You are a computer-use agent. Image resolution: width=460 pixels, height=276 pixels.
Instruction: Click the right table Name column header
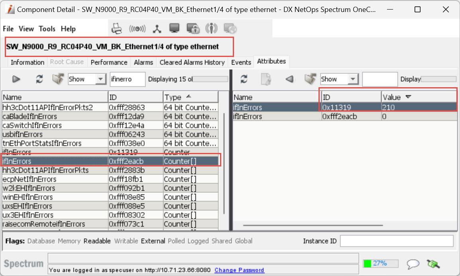pos(277,97)
